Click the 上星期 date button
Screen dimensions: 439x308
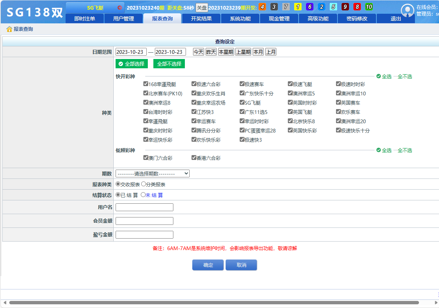click(243, 52)
